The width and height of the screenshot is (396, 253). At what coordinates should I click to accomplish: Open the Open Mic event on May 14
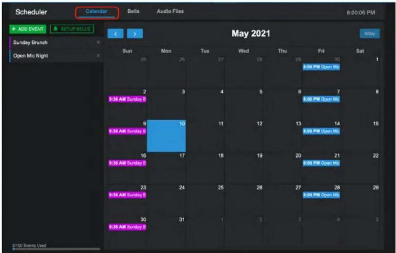coord(321,131)
